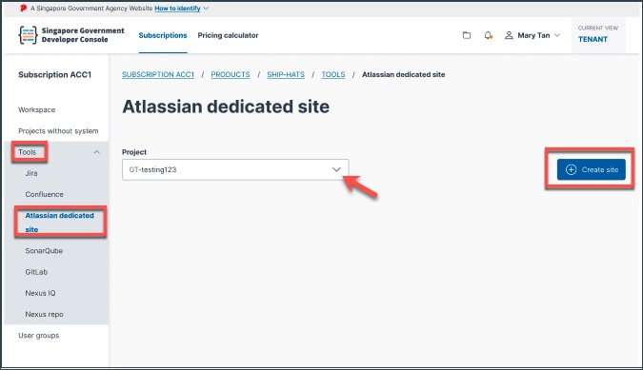Open Nexus repo under Tools

(44, 314)
